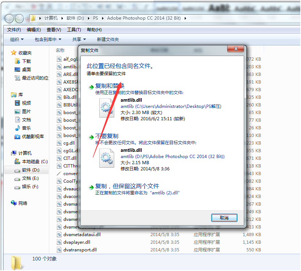
Task: Sort files by the 名称 column header
Action: click(60, 50)
